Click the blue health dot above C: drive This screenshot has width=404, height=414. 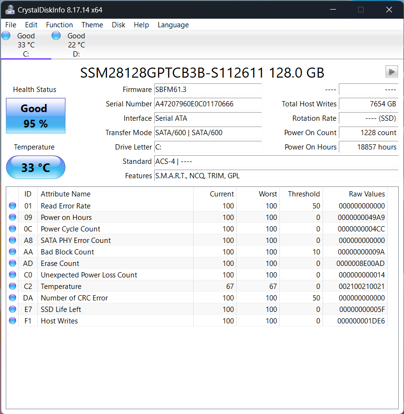(x=6, y=35)
